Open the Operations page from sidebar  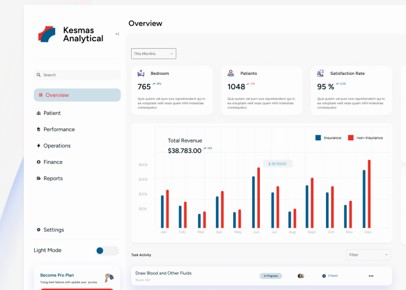click(x=57, y=146)
